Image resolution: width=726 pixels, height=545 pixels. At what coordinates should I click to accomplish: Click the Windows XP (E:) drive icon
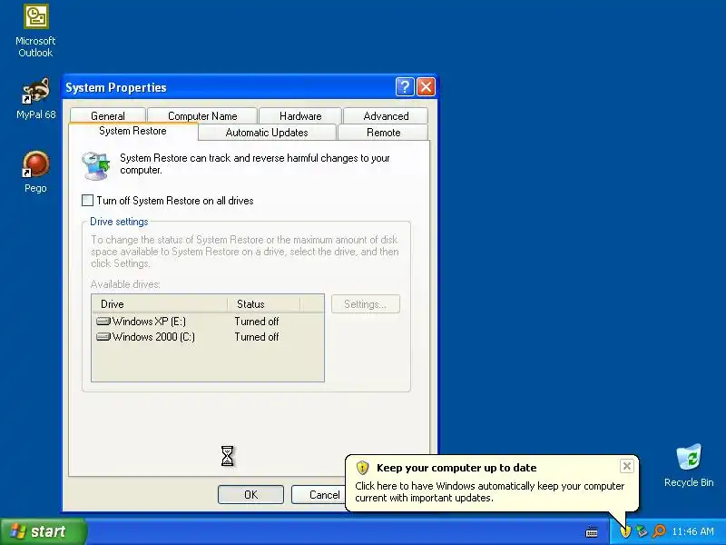click(x=103, y=322)
